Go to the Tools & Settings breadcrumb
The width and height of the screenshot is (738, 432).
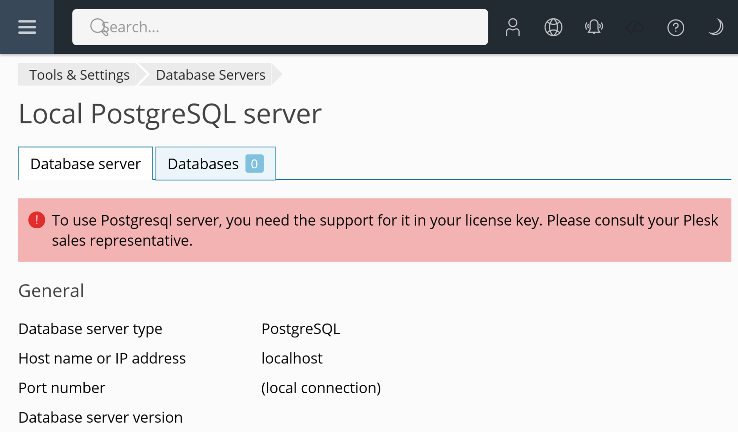point(79,75)
